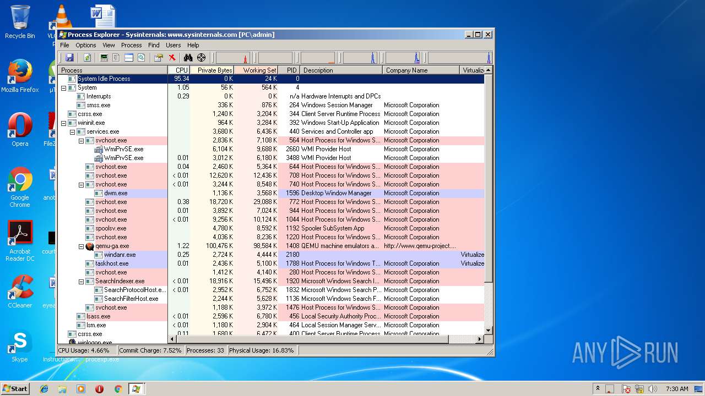Open process Properties toolbar icon
Image resolution: width=705 pixels, height=396 pixels.
click(x=159, y=58)
